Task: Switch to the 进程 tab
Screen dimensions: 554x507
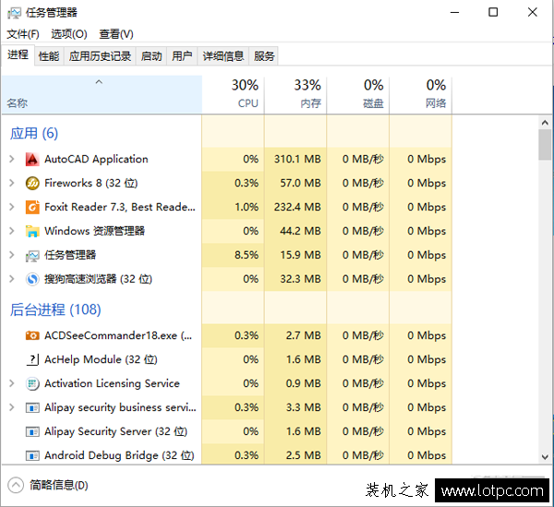Action: coord(18,54)
